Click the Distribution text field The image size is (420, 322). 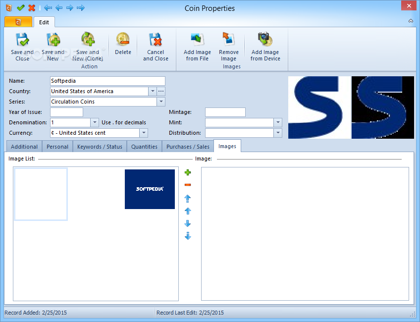(x=239, y=133)
